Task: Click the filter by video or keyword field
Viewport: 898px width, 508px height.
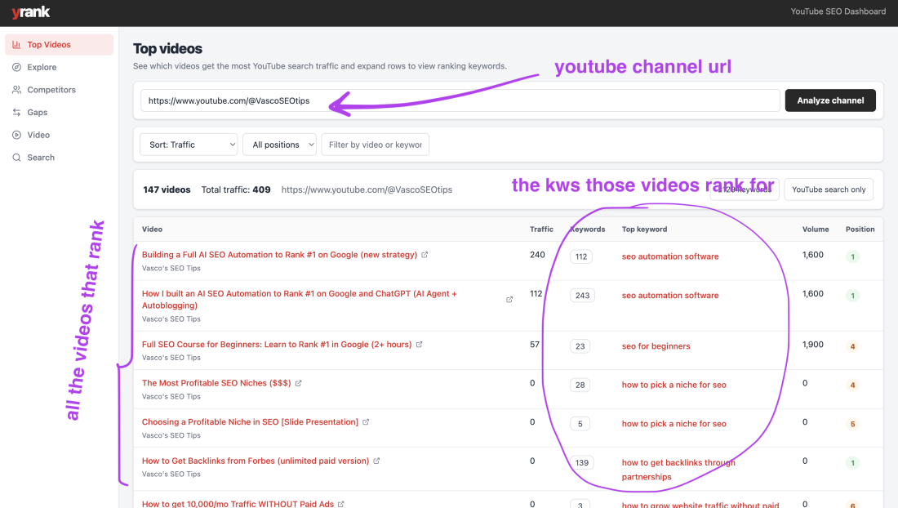Action: 375,144
